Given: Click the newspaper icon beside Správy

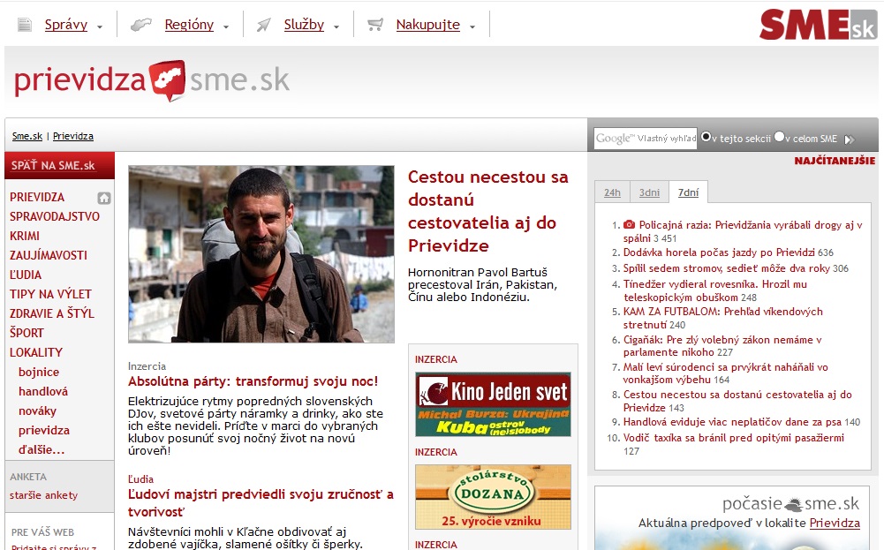Looking at the screenshot, I should tap(25, 25).
